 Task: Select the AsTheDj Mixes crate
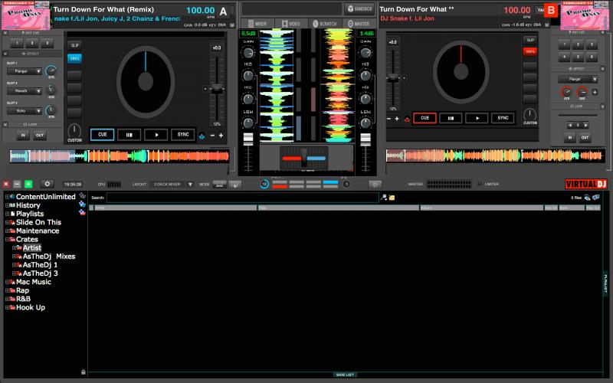[x=49, y=257]
